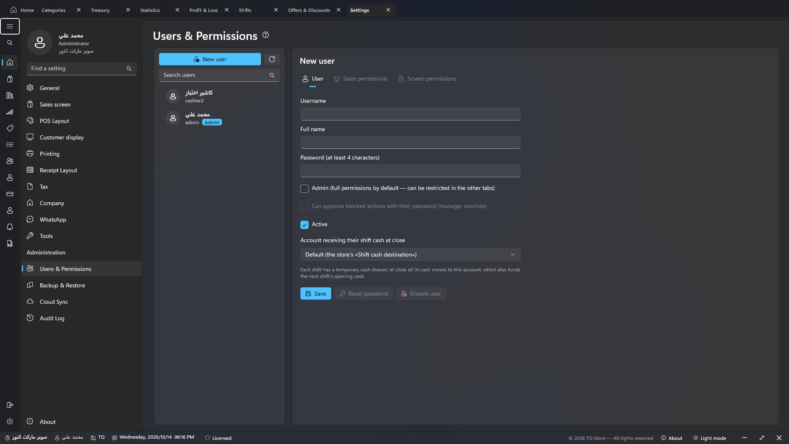This screenshot has width=789, height=444.
Task: Click the New user button
Action: 210,59
